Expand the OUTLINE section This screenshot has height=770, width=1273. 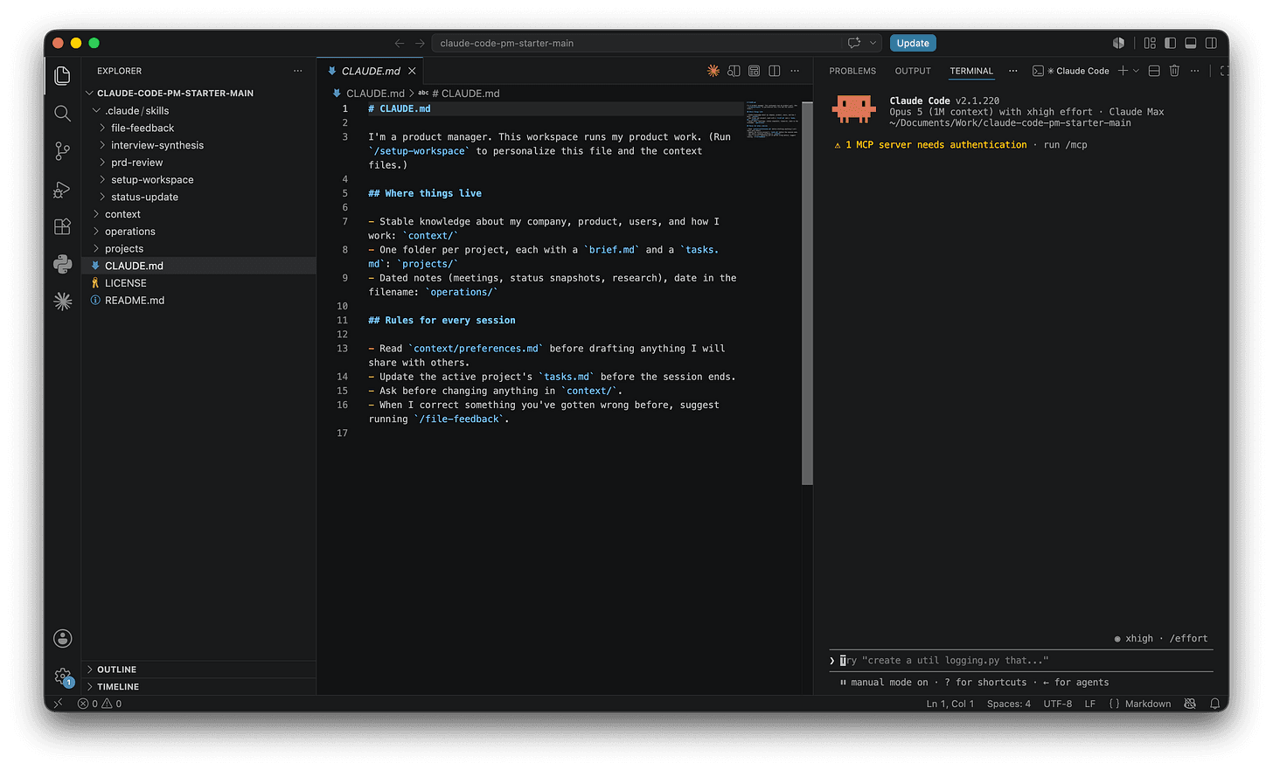tap(199, 669)
